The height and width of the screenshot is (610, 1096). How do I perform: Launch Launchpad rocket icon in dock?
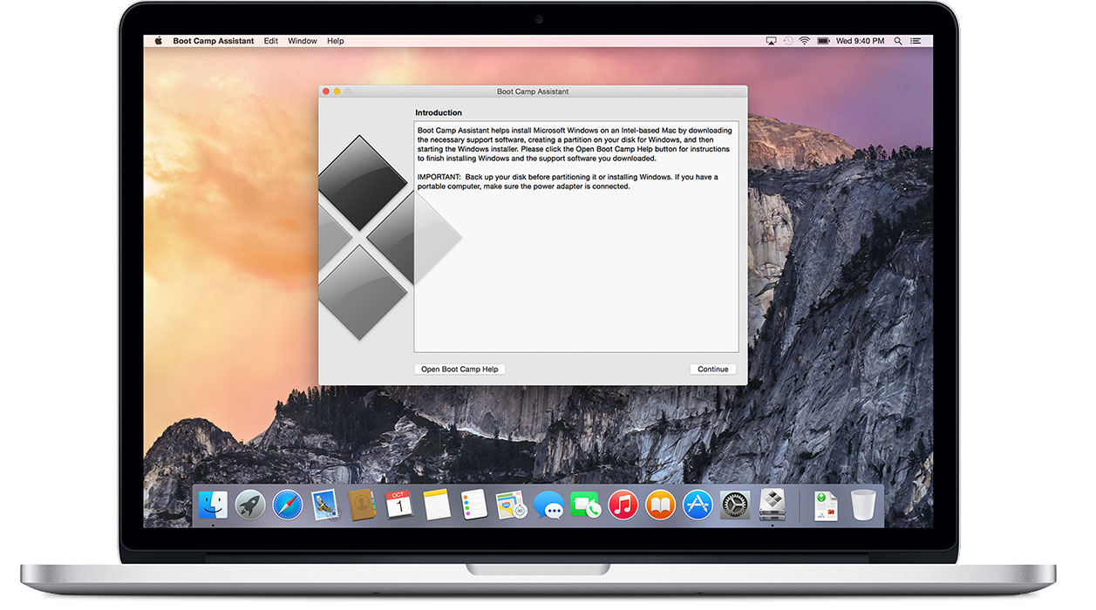(x=250, y=505)
